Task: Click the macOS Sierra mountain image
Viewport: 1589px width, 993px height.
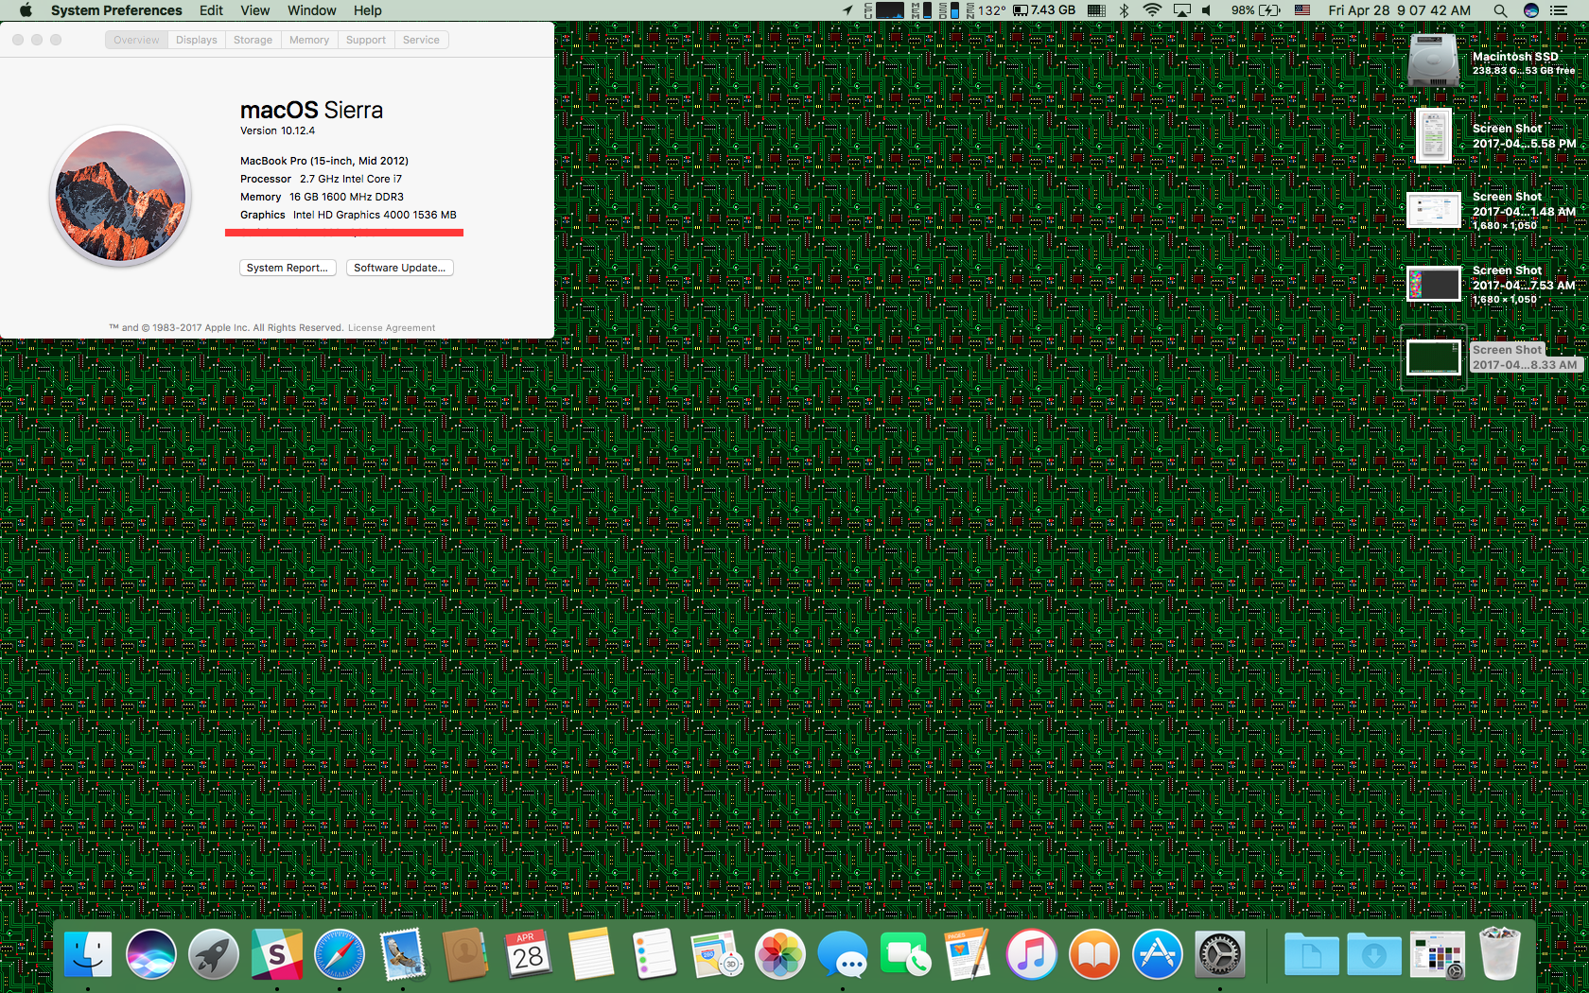Action: click(120, 196)
